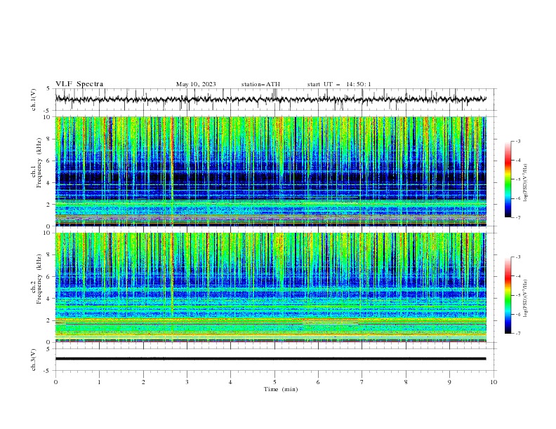
Task: Click the thick black ch.3 voltage trace
Action: (x=270, y=359)
